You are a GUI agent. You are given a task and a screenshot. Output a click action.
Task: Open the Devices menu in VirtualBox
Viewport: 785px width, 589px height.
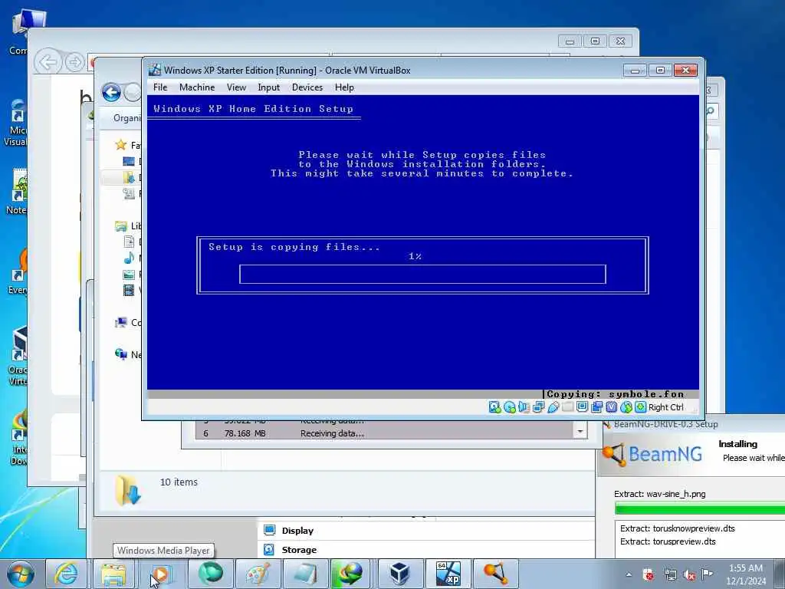click(307, 87)
